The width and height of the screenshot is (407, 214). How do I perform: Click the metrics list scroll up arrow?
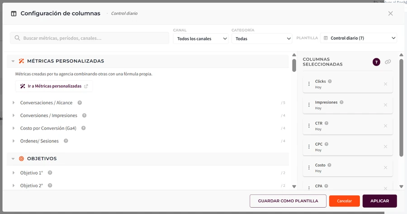pyautogui.click(x=294, y=55)
